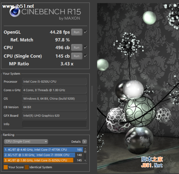Click the Info input field
Screen dimensions: 179x174
[x=54, y=124]
